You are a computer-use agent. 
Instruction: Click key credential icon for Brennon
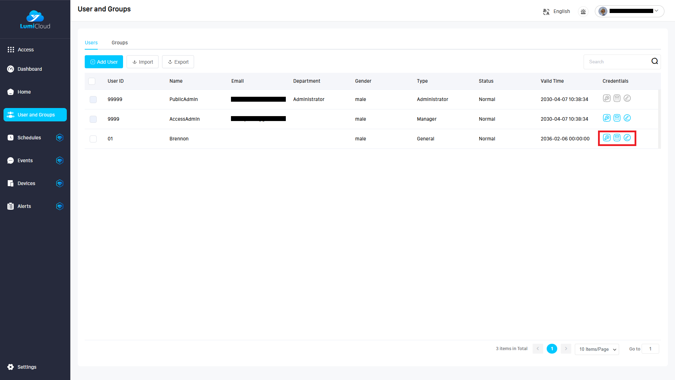[607, 138]
